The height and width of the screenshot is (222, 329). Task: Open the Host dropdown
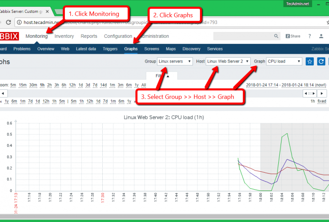point(229,62)
